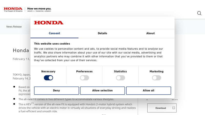Screen dimensions: 205x115
Task: Click the e:HEV bullet point text
Action: (x=77, y=108)
